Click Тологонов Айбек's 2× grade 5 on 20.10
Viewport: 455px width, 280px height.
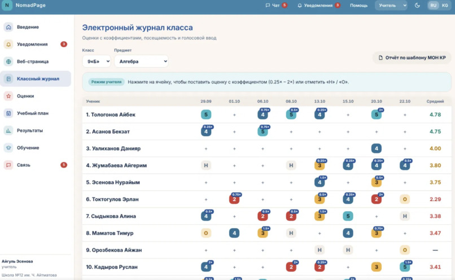coord(377,115)
